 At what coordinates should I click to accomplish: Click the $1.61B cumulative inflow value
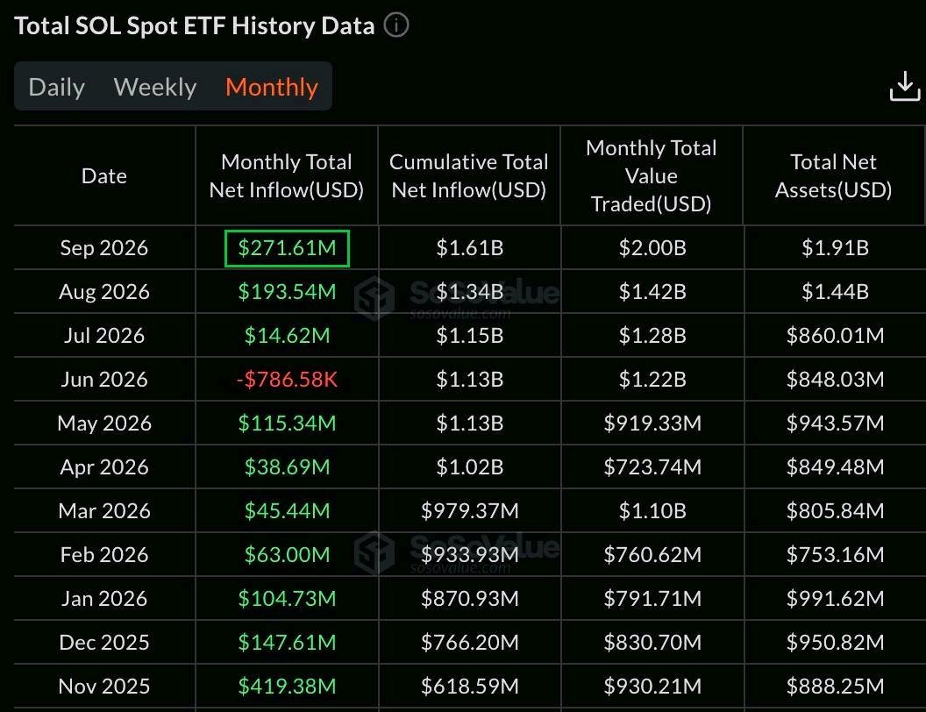tap(469, 248)
